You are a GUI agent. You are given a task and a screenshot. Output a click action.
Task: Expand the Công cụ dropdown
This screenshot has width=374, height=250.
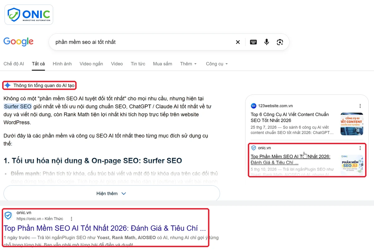[217, 64]
